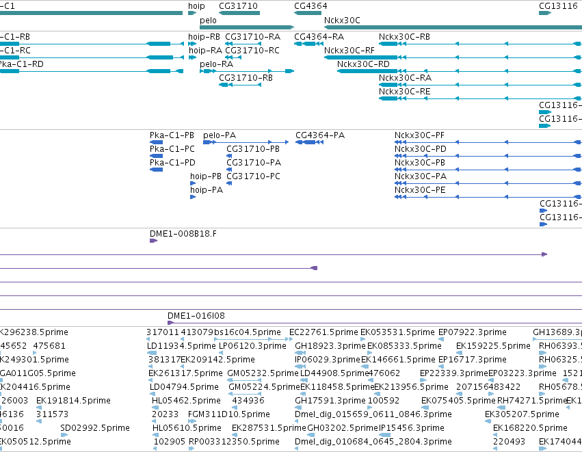Click the RP003312350.5prime EST label
Screen dimensions: 582x452
click(234, 442)
